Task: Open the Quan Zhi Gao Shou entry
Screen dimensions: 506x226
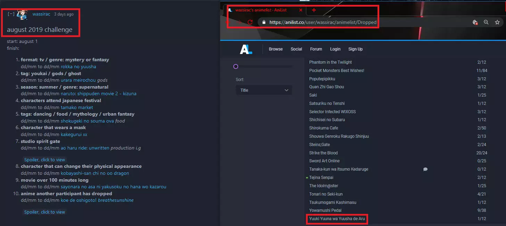Action: pos(326,87)
